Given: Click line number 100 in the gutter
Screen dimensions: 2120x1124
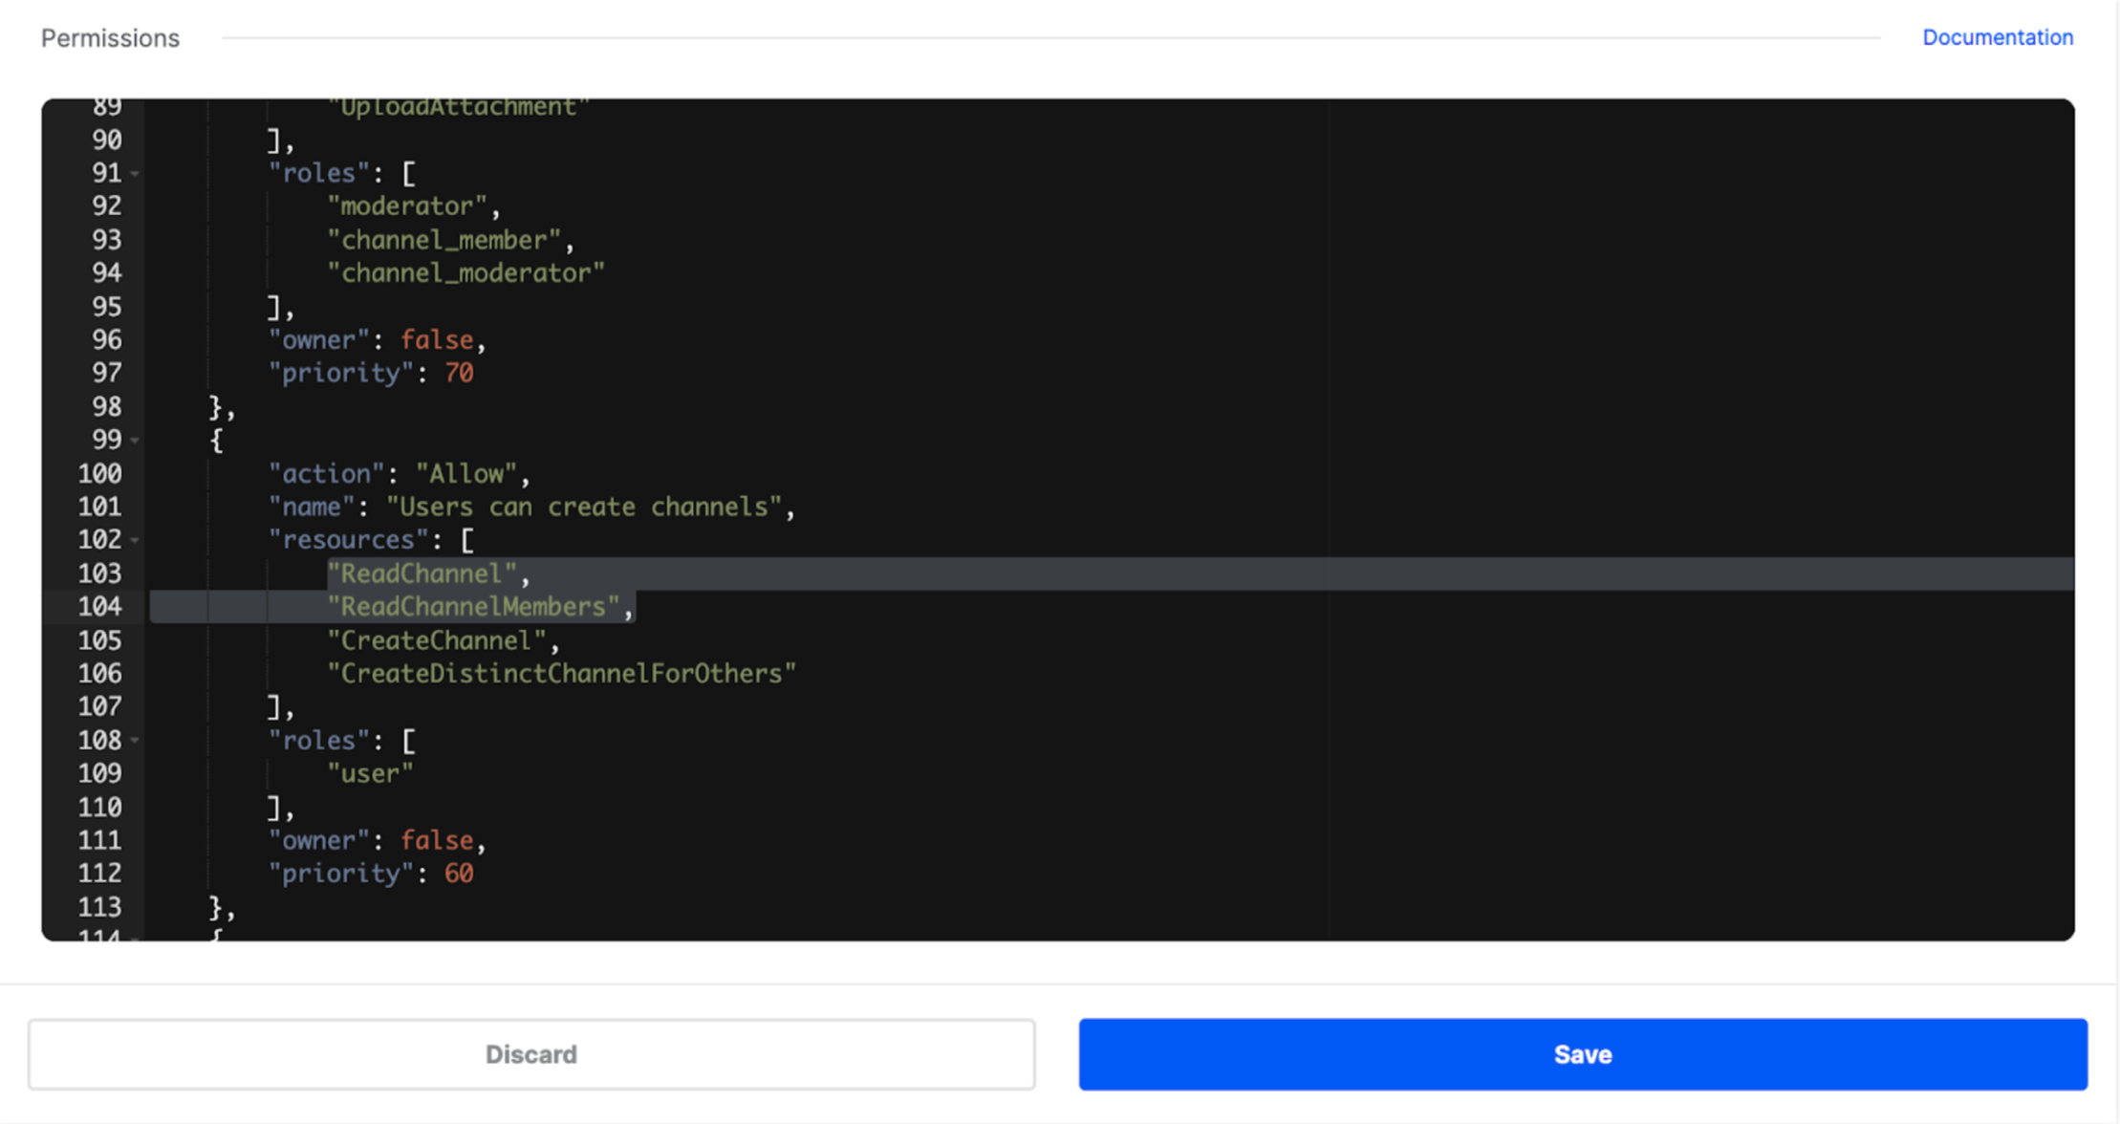Looking at the screenshot, I should point(99,473).
